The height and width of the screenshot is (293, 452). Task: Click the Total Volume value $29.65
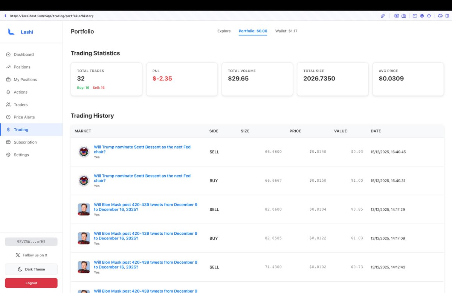pos(238,79)
